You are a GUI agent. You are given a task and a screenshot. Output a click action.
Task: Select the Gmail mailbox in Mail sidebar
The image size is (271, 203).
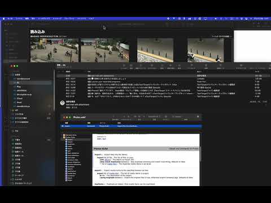point(19,102)
